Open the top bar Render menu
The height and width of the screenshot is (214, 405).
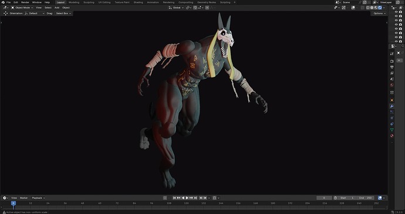(25, 2)
